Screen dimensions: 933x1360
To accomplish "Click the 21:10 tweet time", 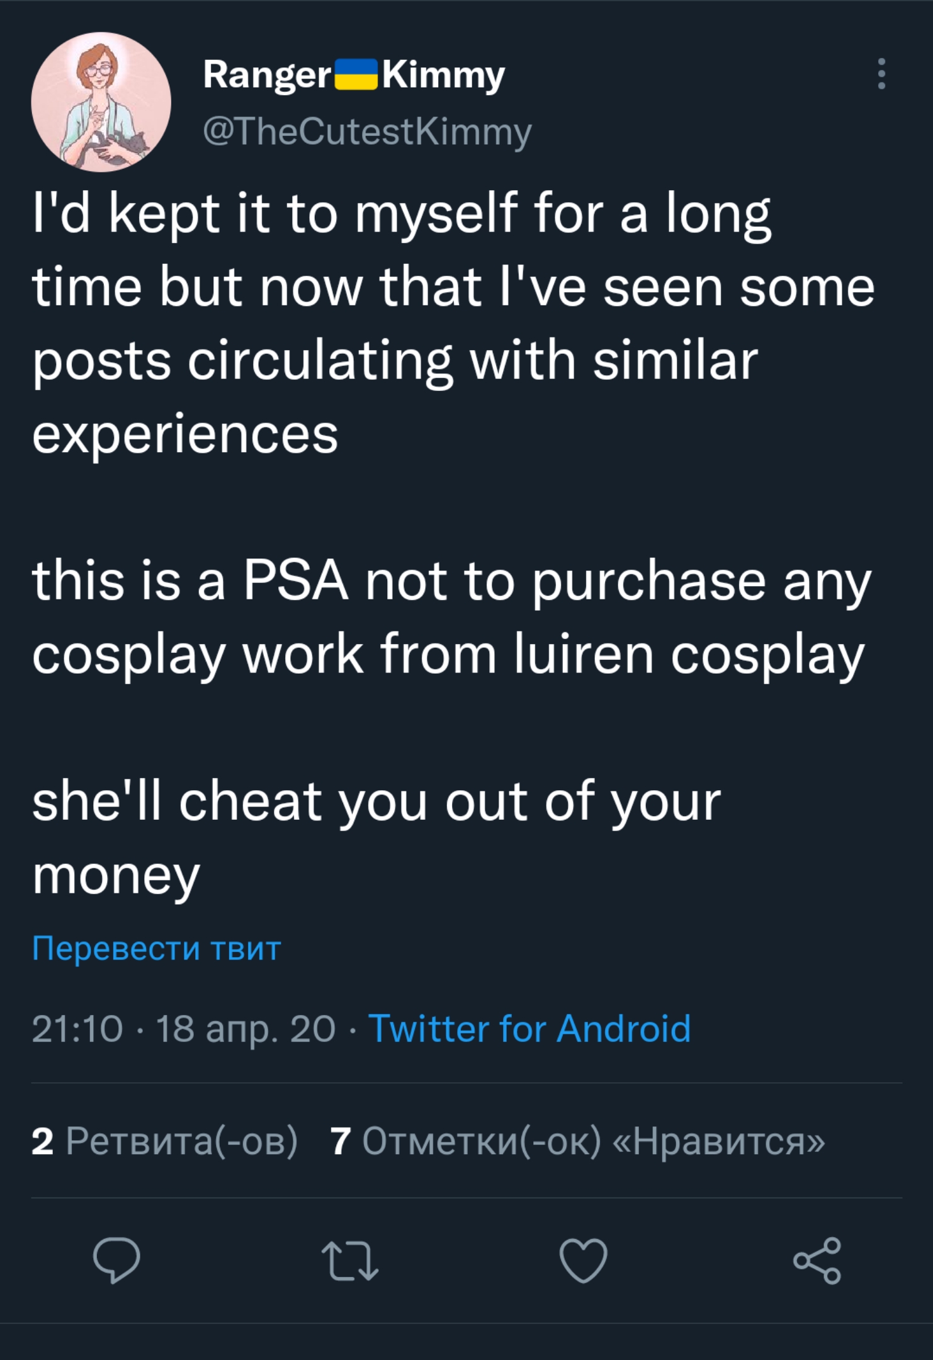I will pyautogui.click(x=77, y=1029).
